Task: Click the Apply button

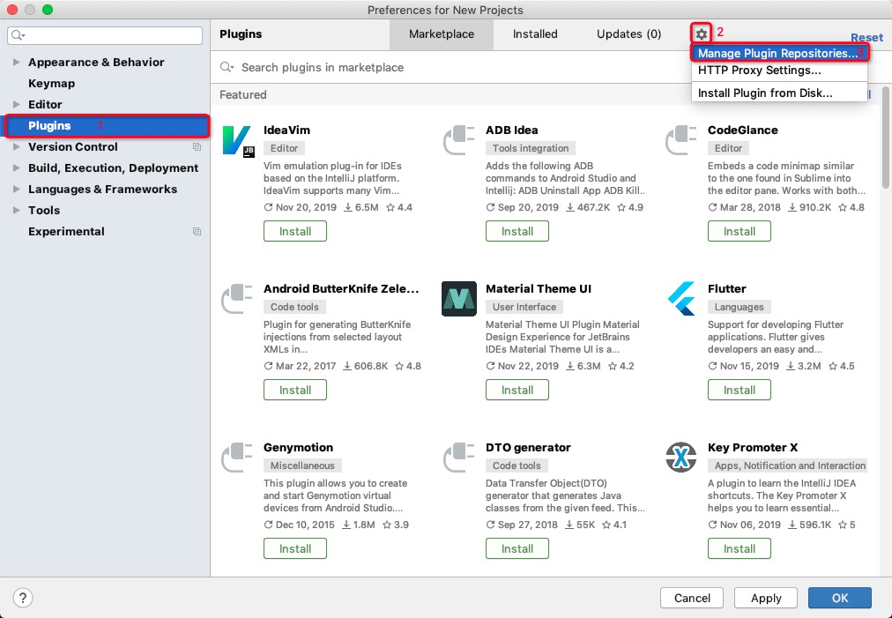Action: 766,598
